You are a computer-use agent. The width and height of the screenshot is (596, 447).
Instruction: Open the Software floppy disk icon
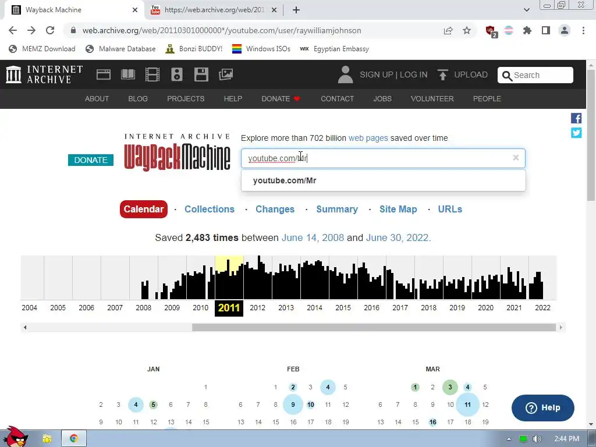[201, 74]
